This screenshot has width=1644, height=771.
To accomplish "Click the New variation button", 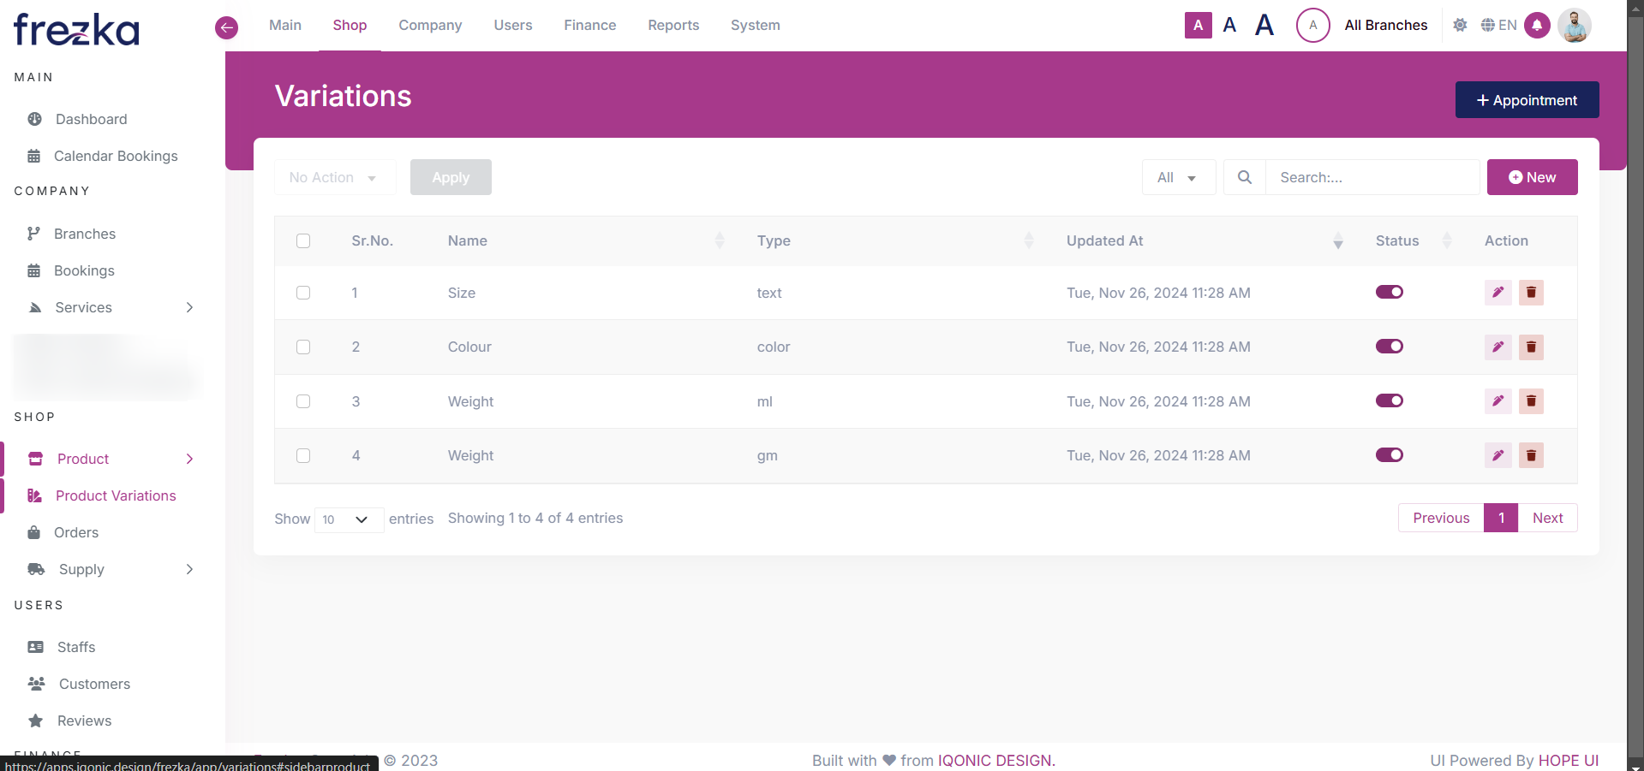I will click(1532, 177).
